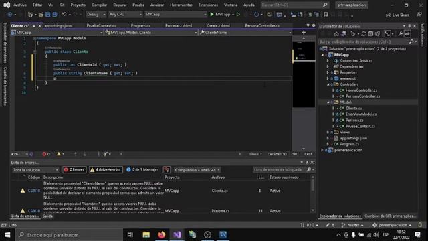Switch to the Salida tab

click(47, 216)
